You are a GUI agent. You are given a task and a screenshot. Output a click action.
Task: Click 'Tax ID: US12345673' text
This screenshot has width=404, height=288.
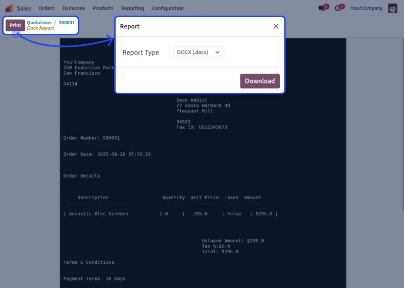201,127
